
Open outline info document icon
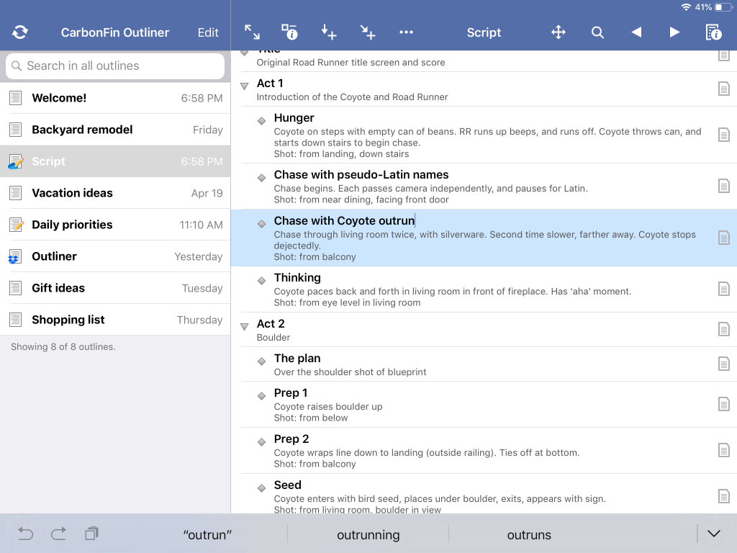[x=713, y=32]
